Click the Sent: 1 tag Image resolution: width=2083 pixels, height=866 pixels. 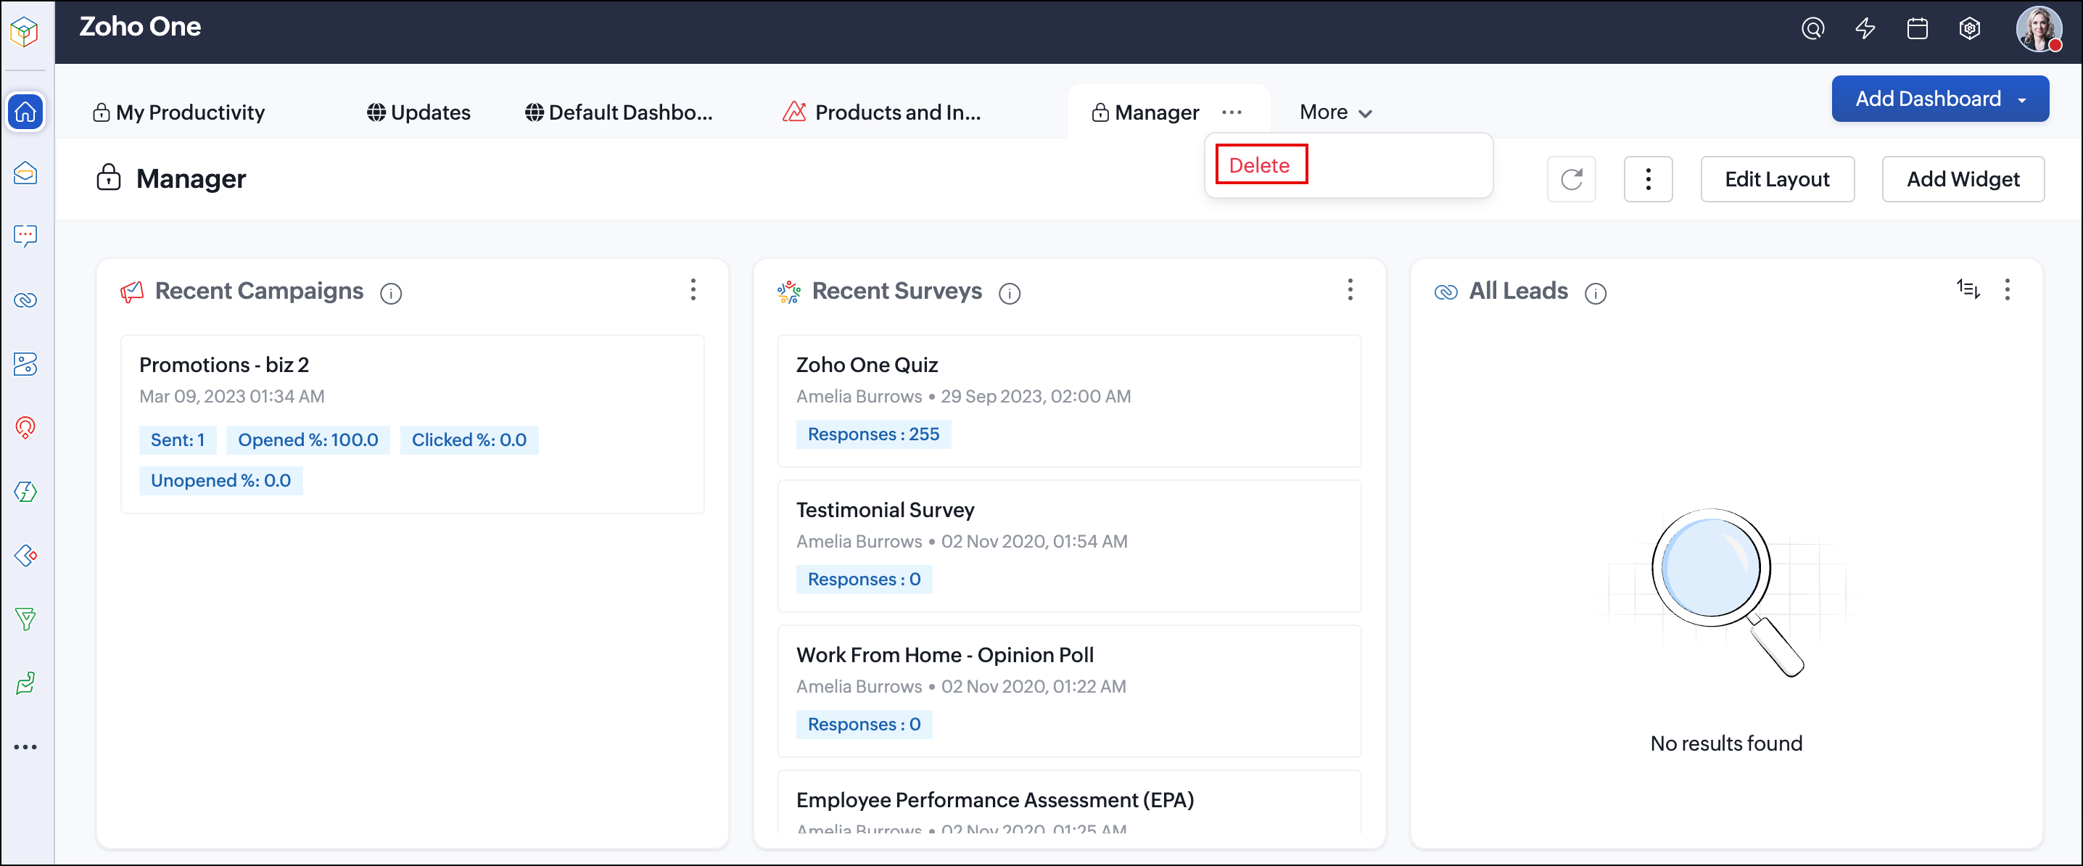[177, 440]
